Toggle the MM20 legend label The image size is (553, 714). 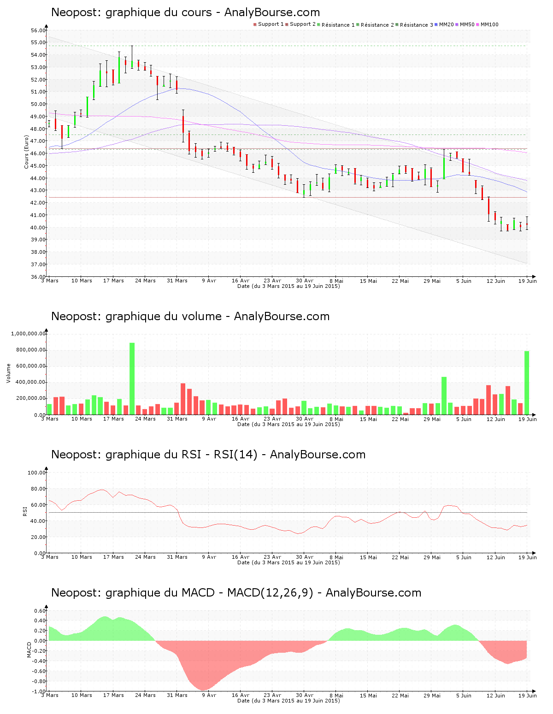click(446, 24)
